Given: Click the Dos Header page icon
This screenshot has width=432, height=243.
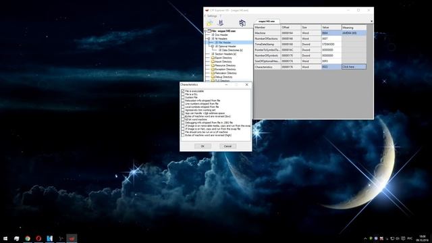Looking at the screenshot, I should click(x=213, y=35).
